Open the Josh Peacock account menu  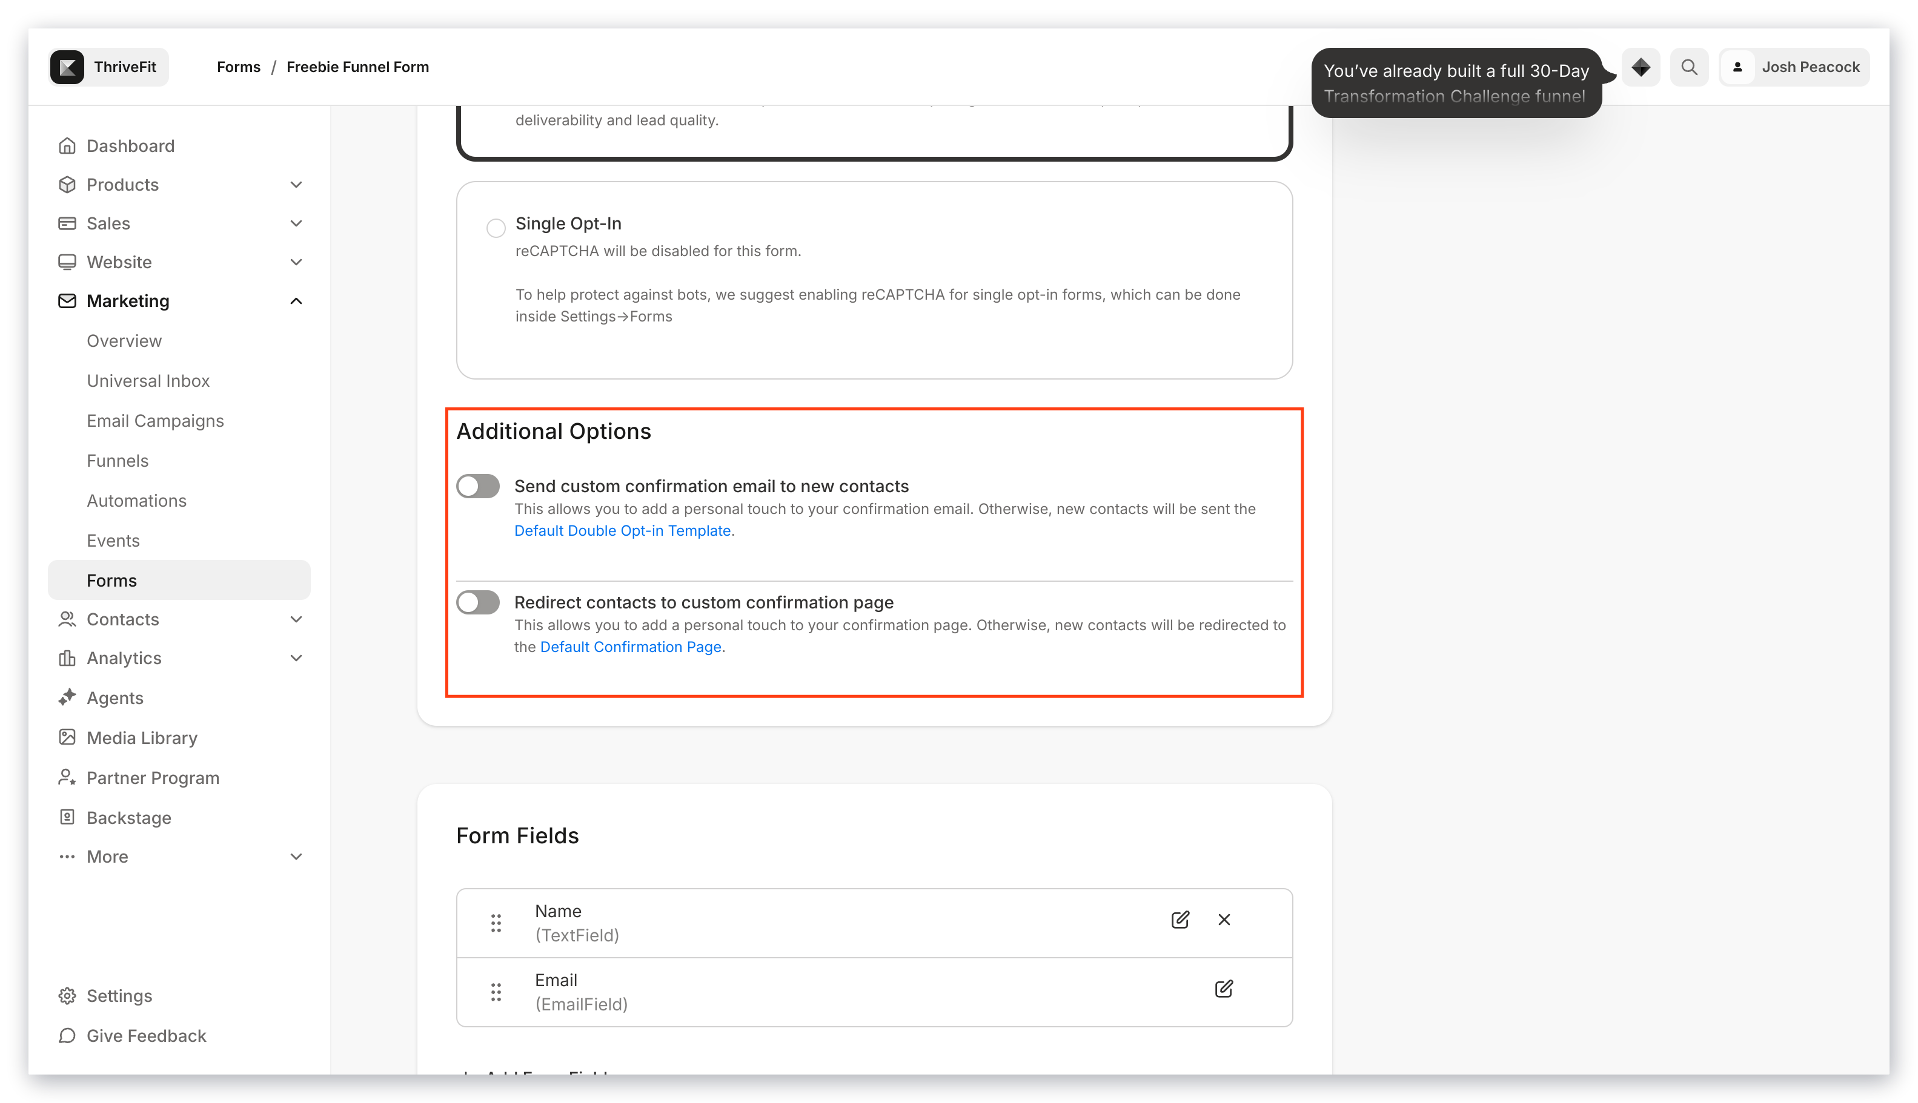coord(1794,67)
